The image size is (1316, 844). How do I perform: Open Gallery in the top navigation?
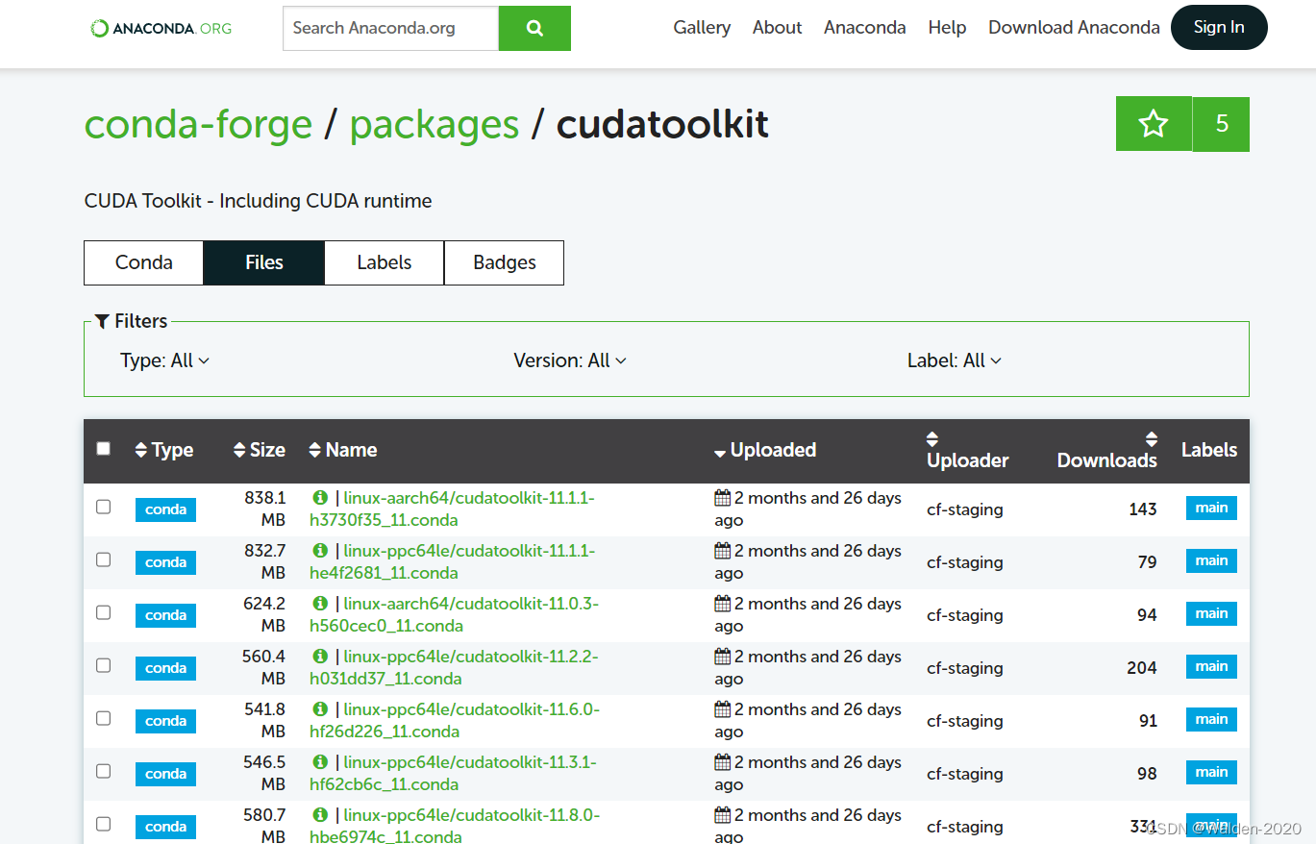(702, 28)
